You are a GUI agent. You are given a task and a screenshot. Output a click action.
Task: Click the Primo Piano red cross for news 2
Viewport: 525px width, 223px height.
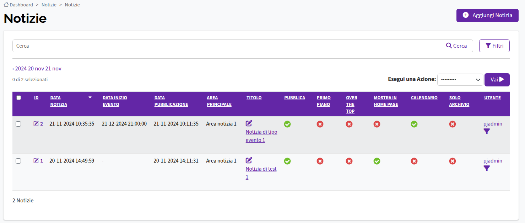click(x=320, y=124)
